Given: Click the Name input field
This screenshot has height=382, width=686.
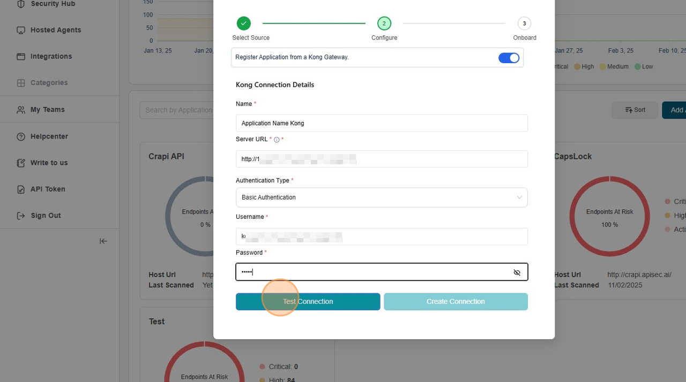Looking at the screenshot, I should [x=381, y=123].
